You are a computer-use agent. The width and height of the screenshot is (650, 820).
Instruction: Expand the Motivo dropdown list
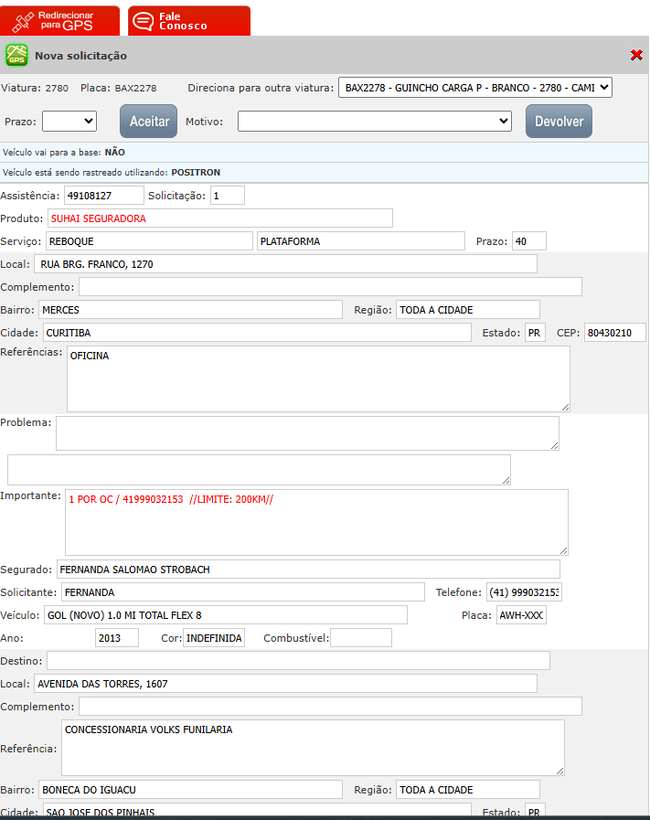point(375,121)
